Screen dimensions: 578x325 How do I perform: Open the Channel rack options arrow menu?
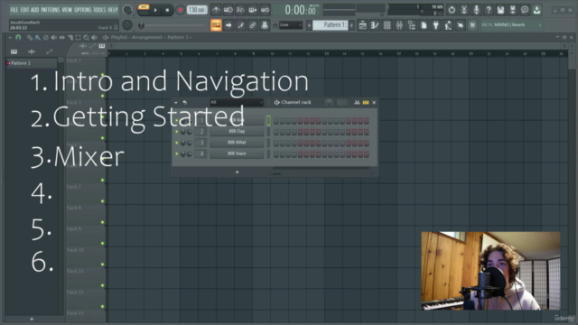(x=176, y=102)
